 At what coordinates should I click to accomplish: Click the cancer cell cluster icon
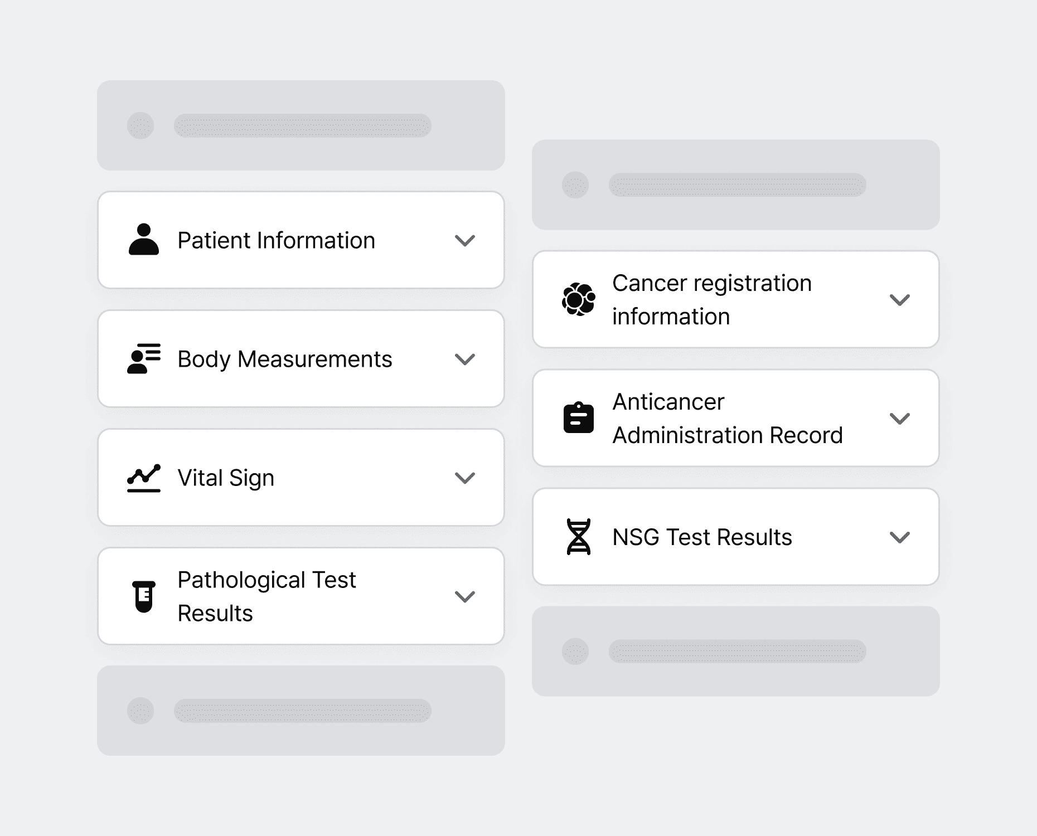(579, 299)
